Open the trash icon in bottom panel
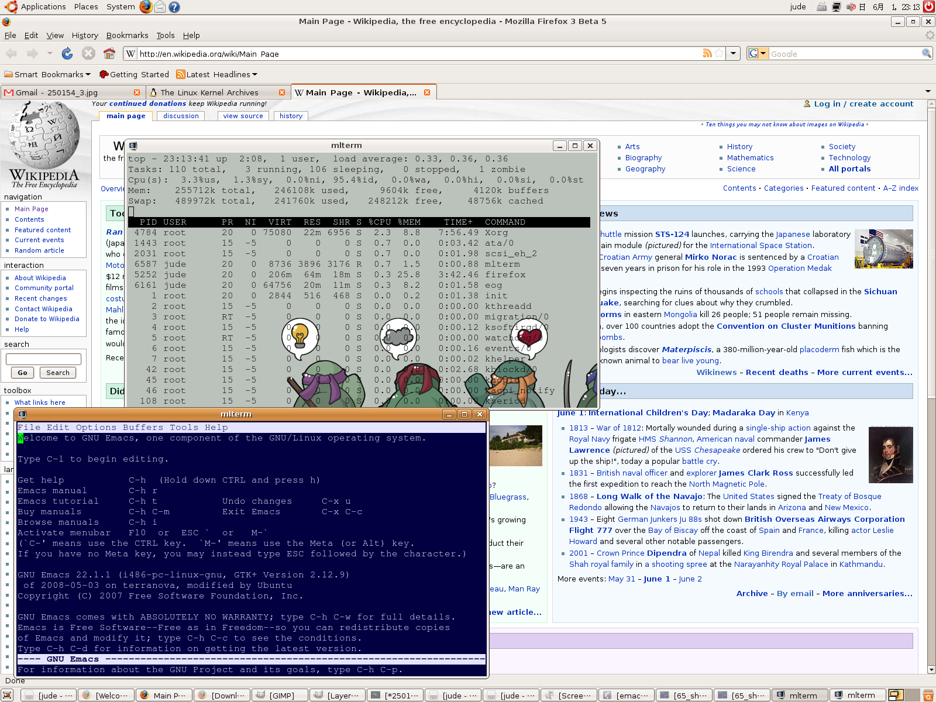 tap(928, 695)
